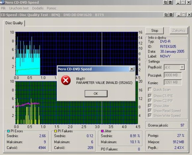Click the label value NOWY
Image resolution: width=192 pixels, height=155 pixels.
(x=165, y=56)
